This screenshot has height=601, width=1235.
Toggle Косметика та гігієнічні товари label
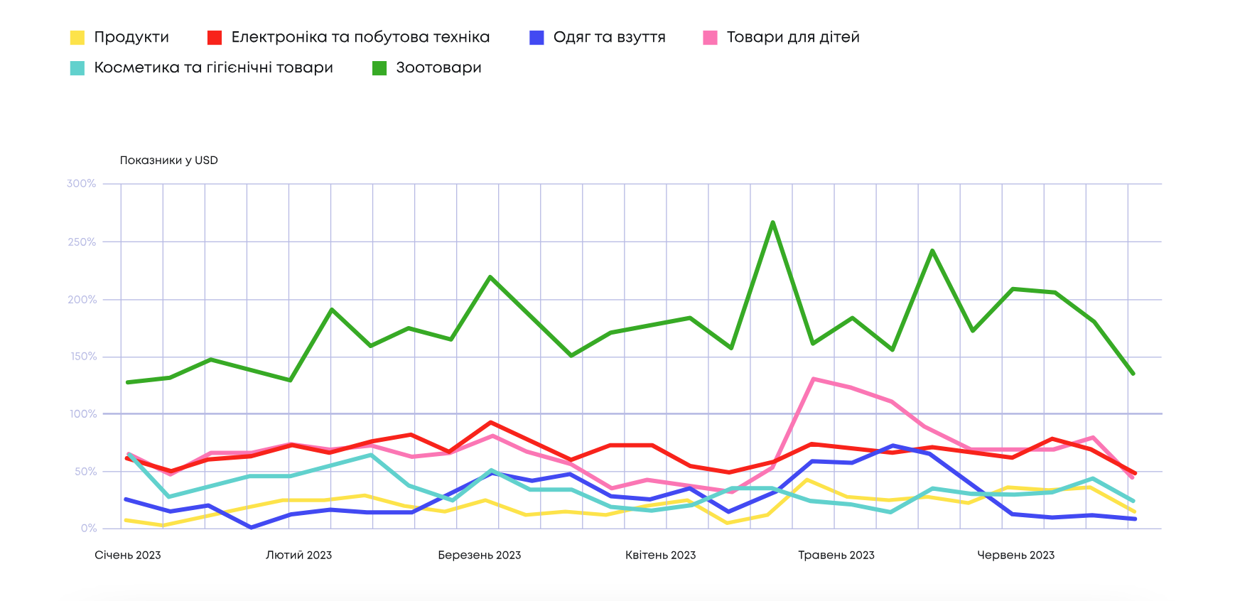pos(213,67)
